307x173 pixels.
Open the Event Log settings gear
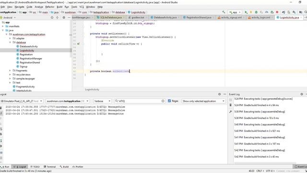[x=302, y=94]
